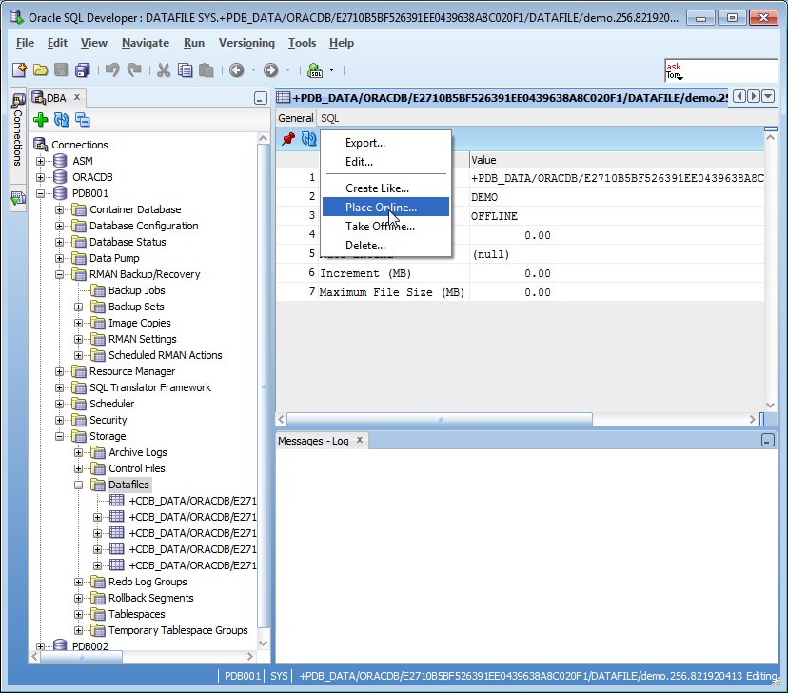This screenshot has height=693, width=788.
Task: Select Control Files in the tree
Action: click(136, 468)
